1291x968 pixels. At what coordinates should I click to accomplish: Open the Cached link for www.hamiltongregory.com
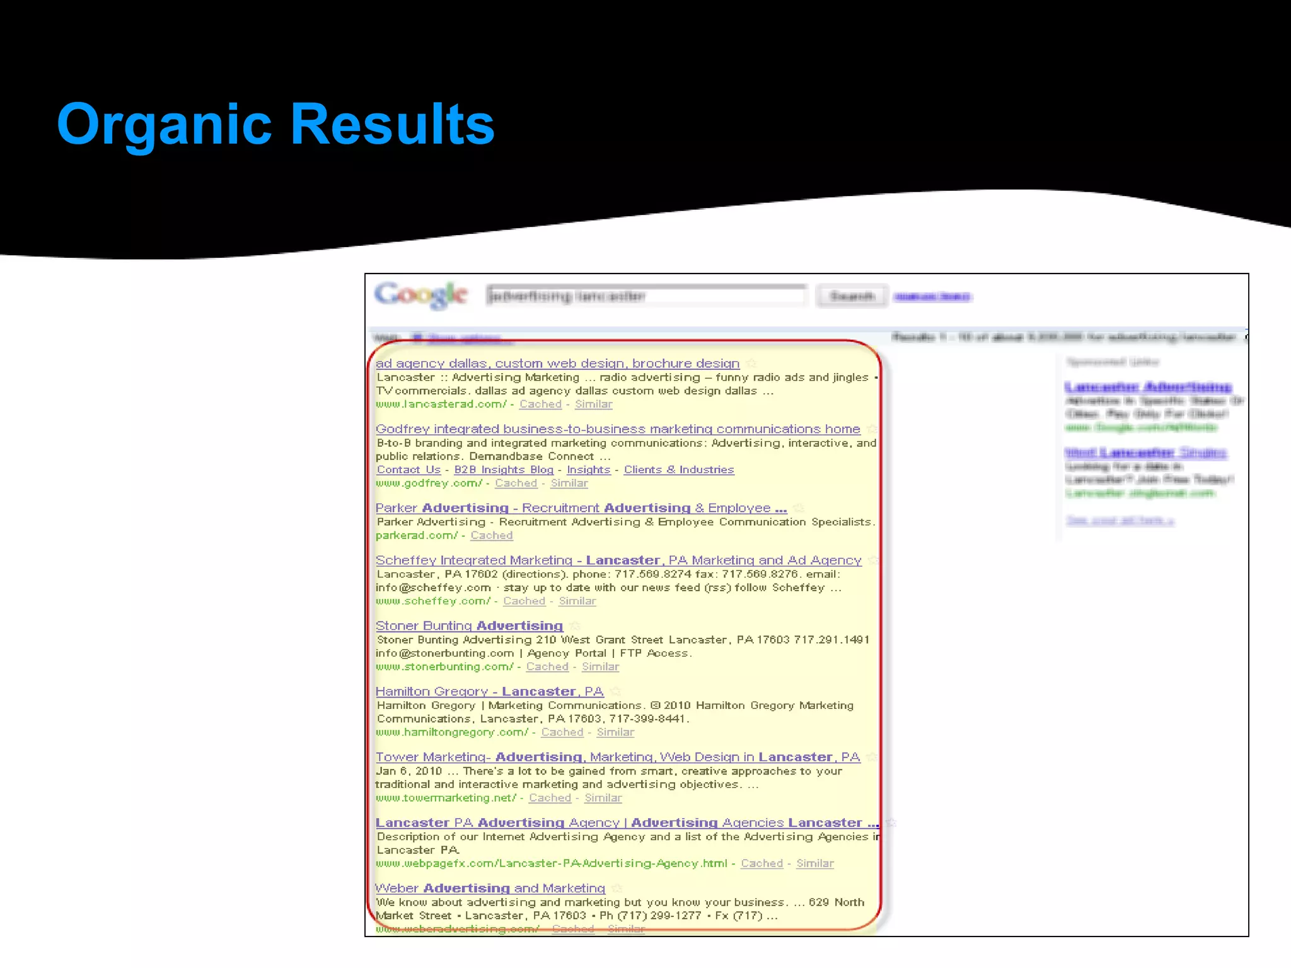[x=562, y=732]
